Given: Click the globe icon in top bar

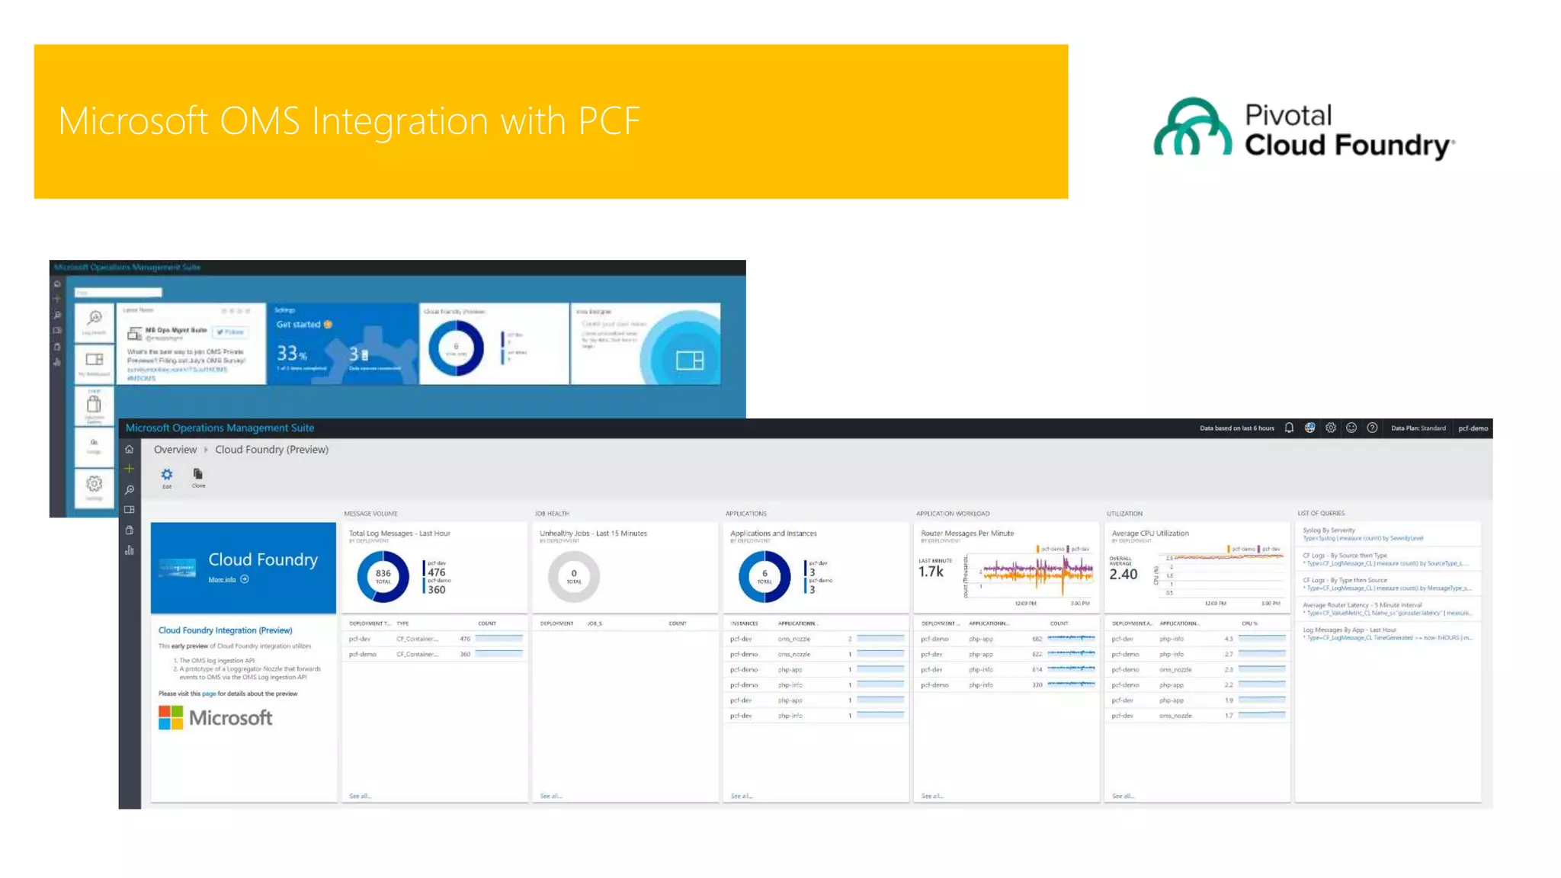Looking at the screenshot, I should coord(1309,428).
